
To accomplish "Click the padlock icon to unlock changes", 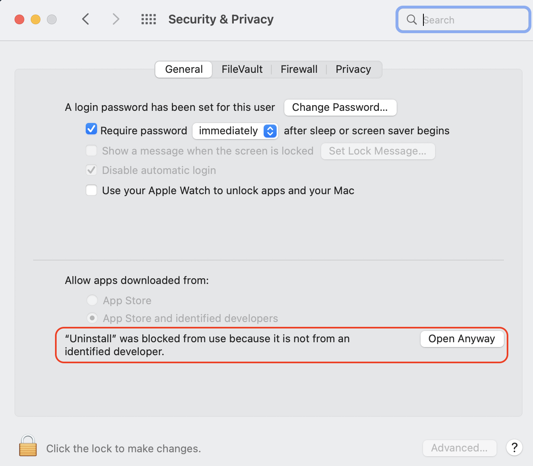I will point(28,446).
